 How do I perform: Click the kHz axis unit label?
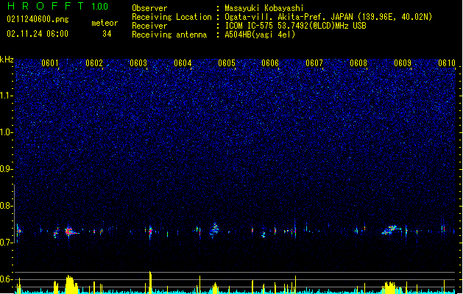[x=7, y=60]
